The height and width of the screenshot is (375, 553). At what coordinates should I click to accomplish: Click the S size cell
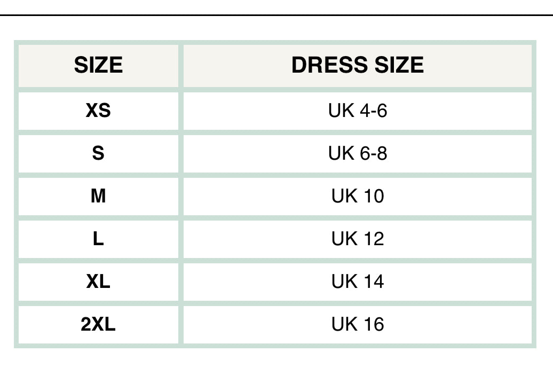pyautogui.click(x=98, y=153)
